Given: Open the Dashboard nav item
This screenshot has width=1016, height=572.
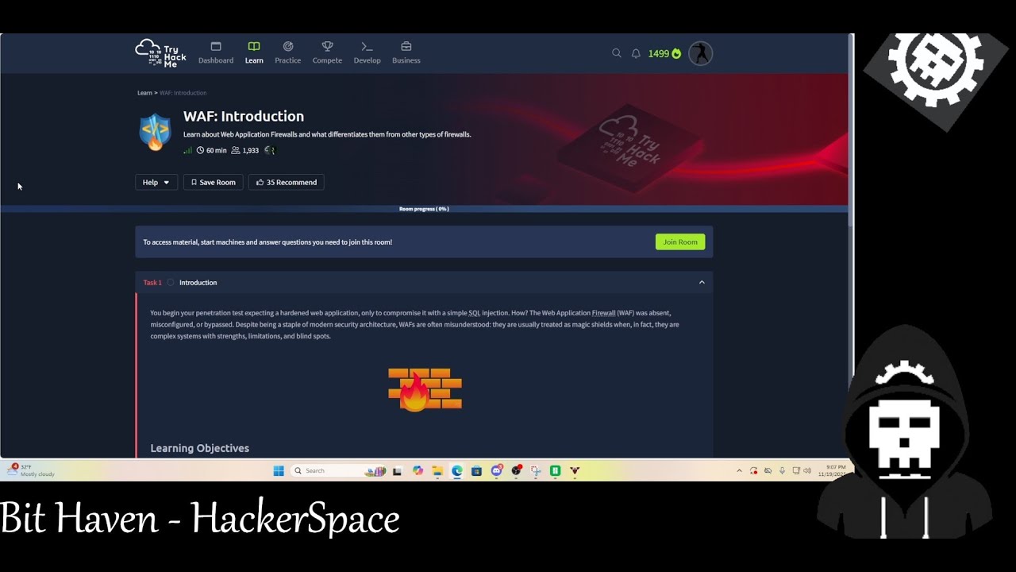Looking at the screenshot, I should [216, 53].
